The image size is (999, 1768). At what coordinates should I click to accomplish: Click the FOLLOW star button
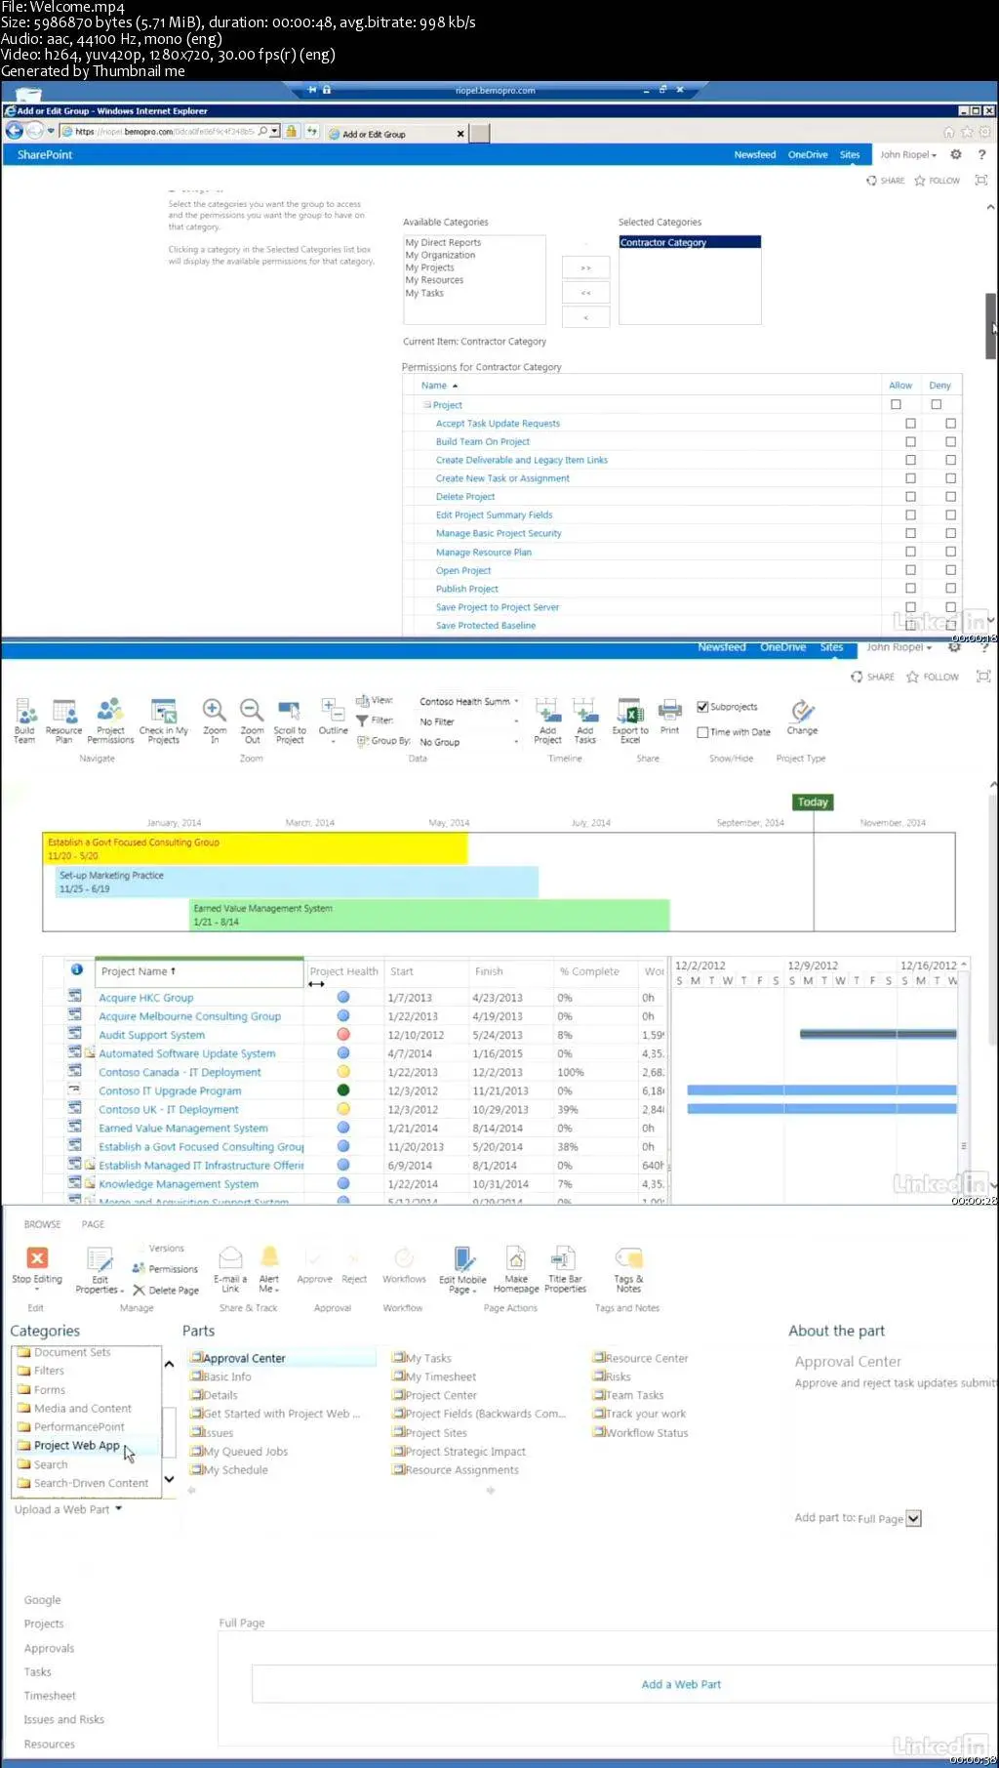[x=937, y=181]
